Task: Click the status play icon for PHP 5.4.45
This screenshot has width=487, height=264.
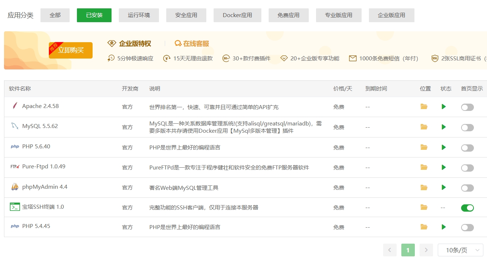Action: [x=444, y=227]
